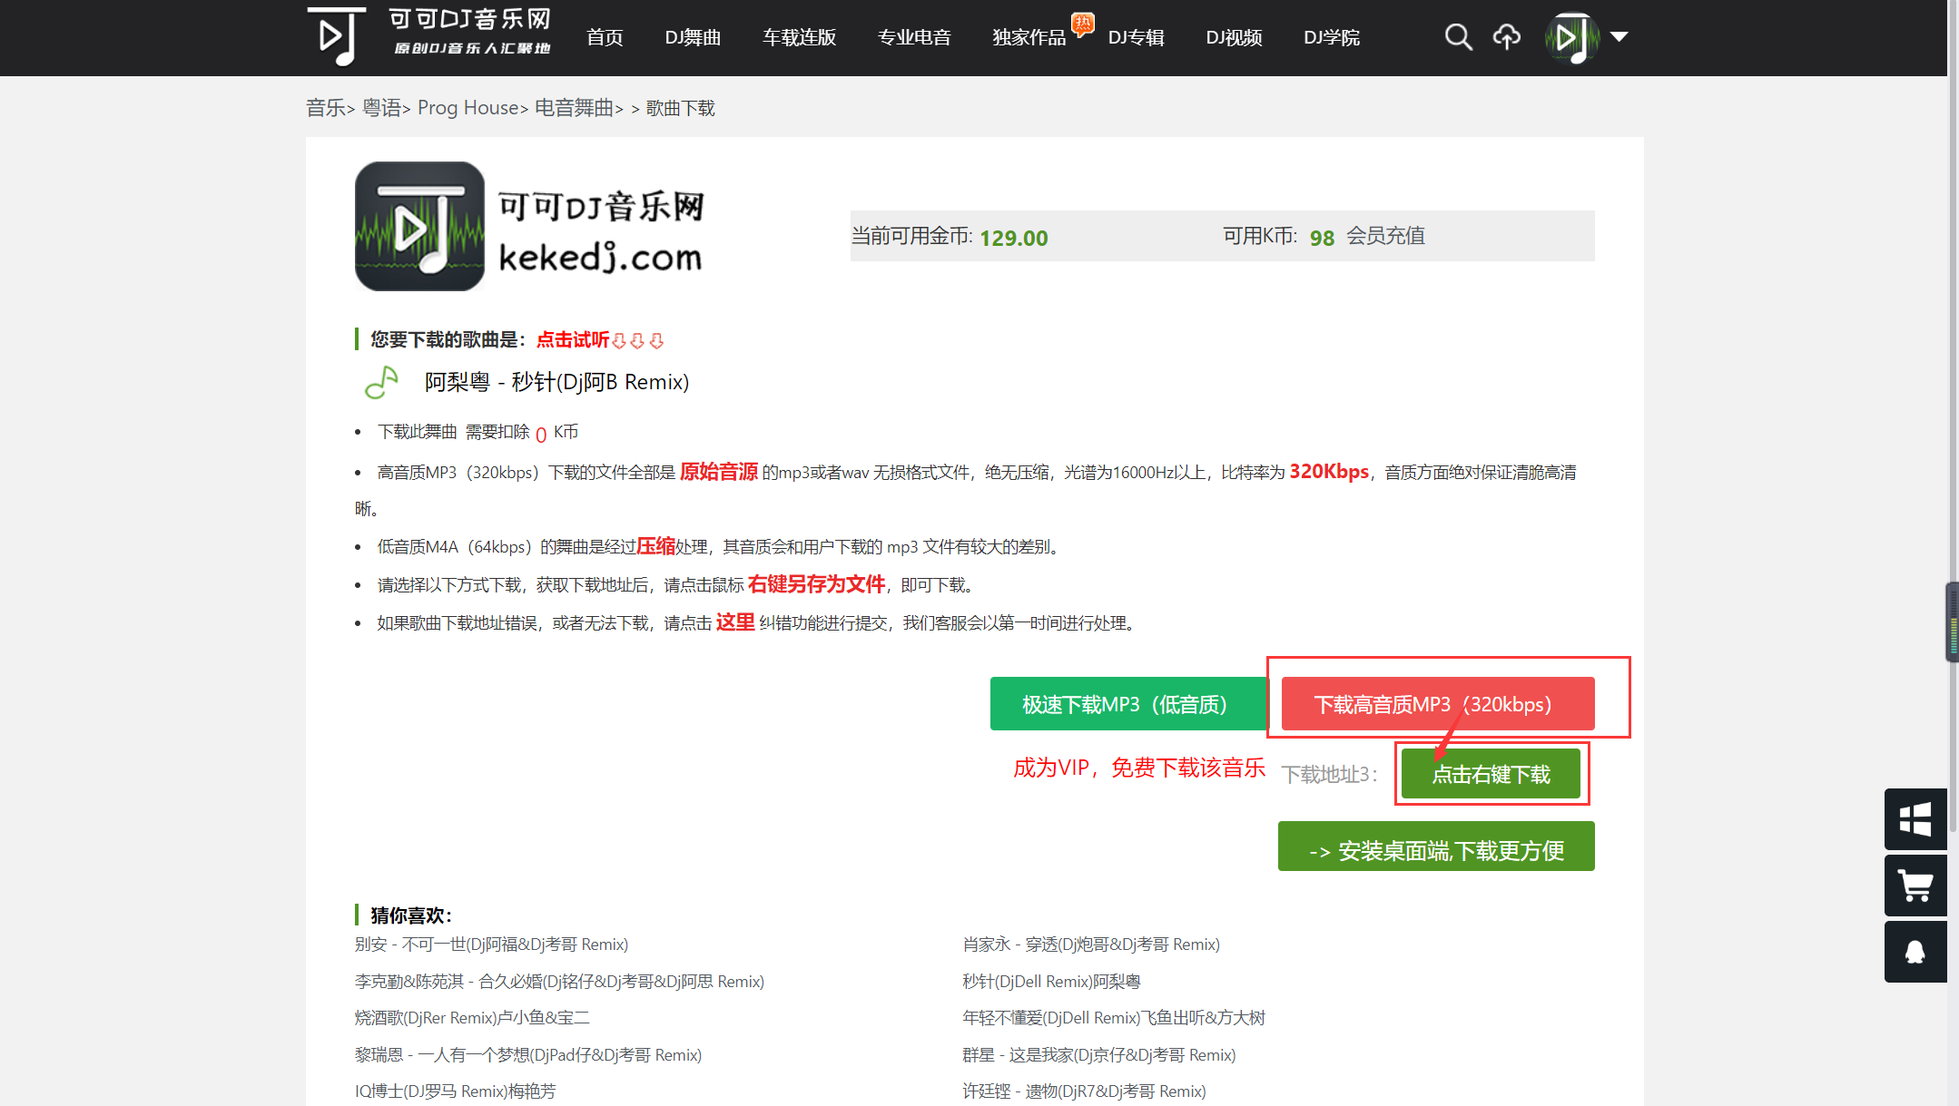Image resolution: width=1959 pixels, height=1106 pixels.
Task: Click the large kekedj.com logo image
Action: tap(529, 226)
